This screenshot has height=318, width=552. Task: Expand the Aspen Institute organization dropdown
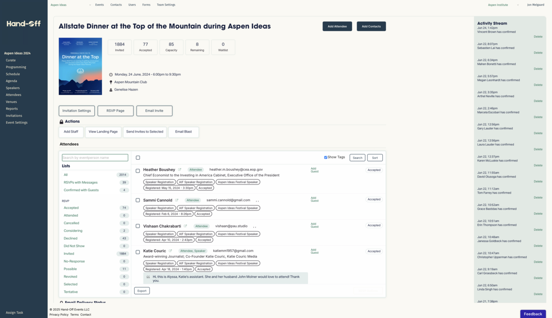(504, 5)
